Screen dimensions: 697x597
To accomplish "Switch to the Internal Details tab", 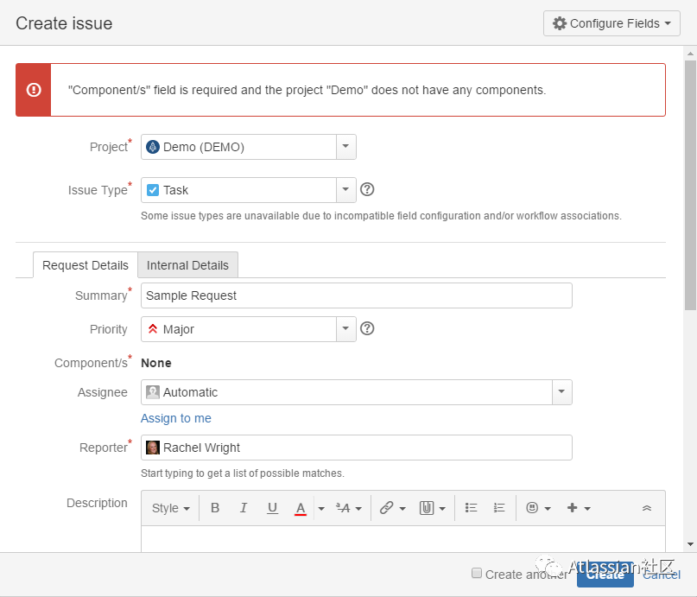I will [x=187, y=265].
